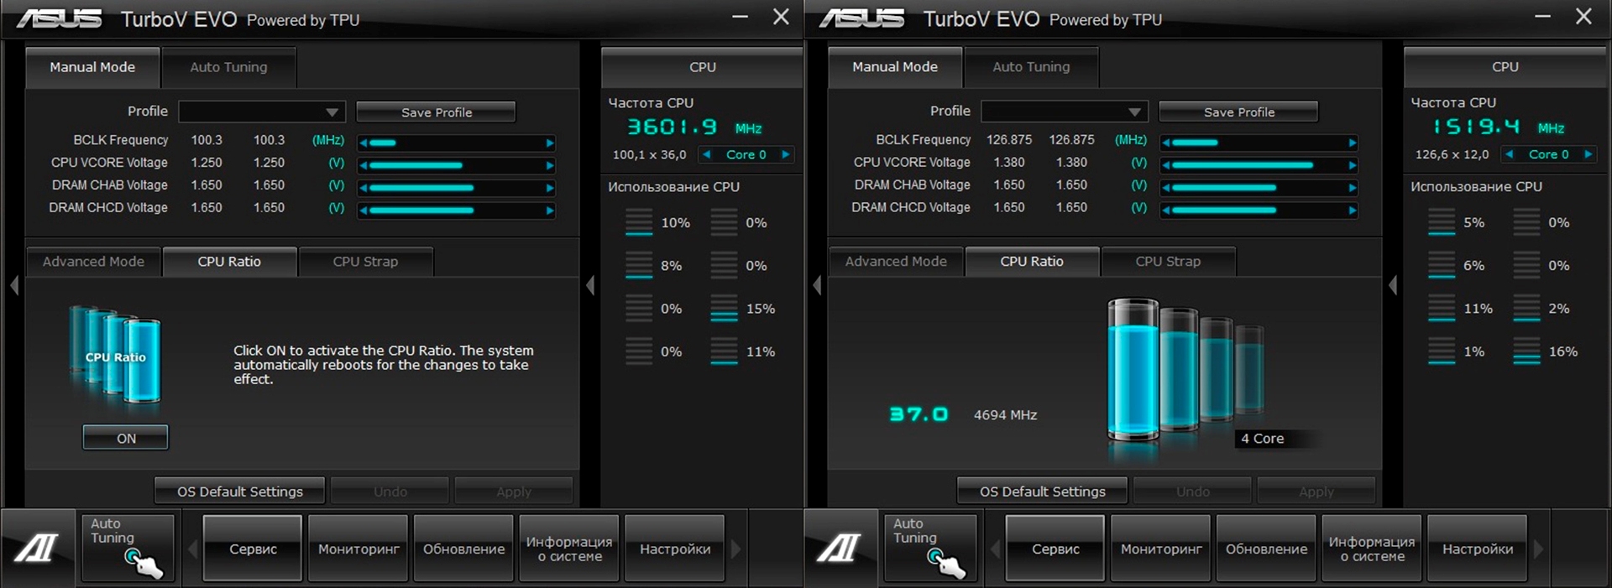Open Auto Tuning launcher in left window bottom bar
1612x588 pixels.
127,548
